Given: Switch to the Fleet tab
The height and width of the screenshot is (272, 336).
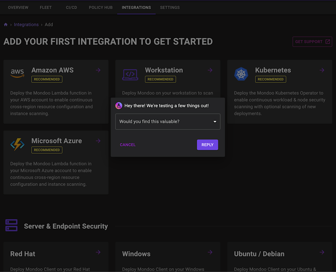Looking at the screenshot, I should [x=46, y=7].
